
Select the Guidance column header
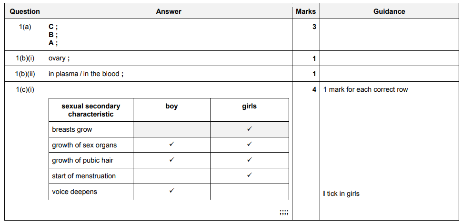[x=389, y=11]
